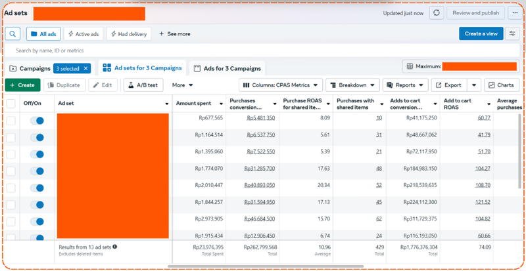Screen dimensions: 526x271
Task: Click the refresh icon near Updated just now
Action: (437, 13)
